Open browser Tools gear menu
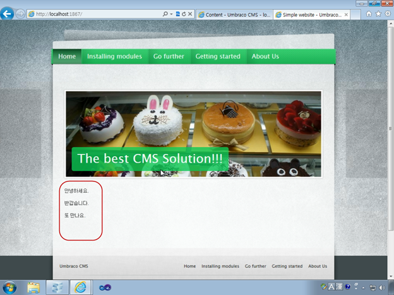 [x=388, y=14]
